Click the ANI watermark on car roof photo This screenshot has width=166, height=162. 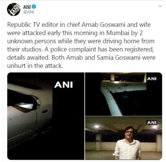coord(152,79)
